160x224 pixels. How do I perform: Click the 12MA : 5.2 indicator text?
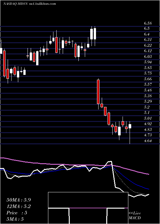tap(19, 206)
